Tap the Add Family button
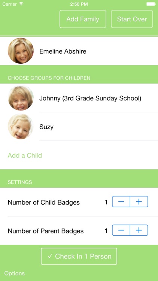Image resolution: width=158 pixels, height=281 pixels. tap(83, 19)
